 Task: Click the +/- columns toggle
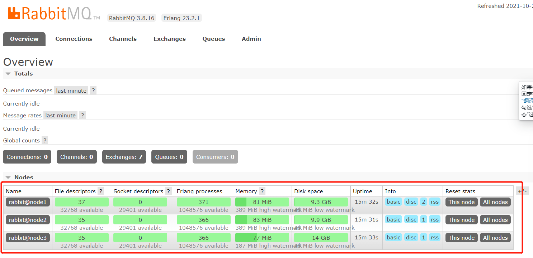pos(522,191)
